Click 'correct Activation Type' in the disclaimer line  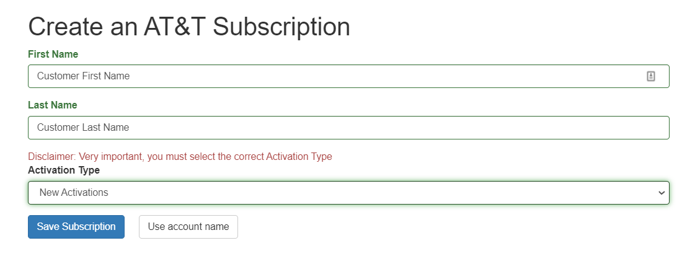click(283, 157)
